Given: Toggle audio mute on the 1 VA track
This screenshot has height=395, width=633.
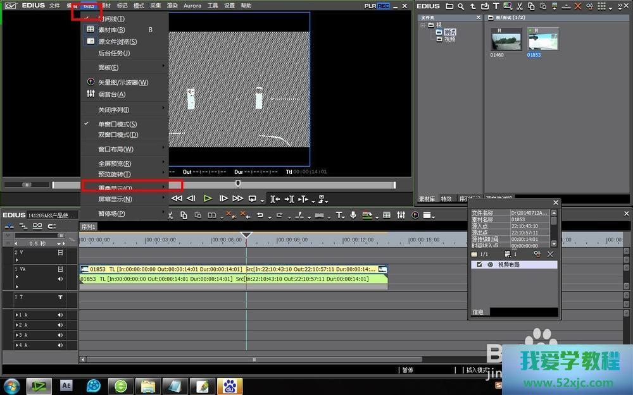Looking at the screenshot, I should pyautogui.click(x=61, y=279).
